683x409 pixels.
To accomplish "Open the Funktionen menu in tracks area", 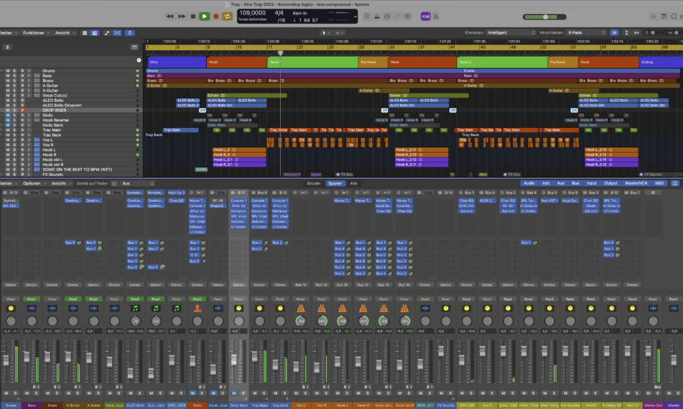I will pos(36,33).
